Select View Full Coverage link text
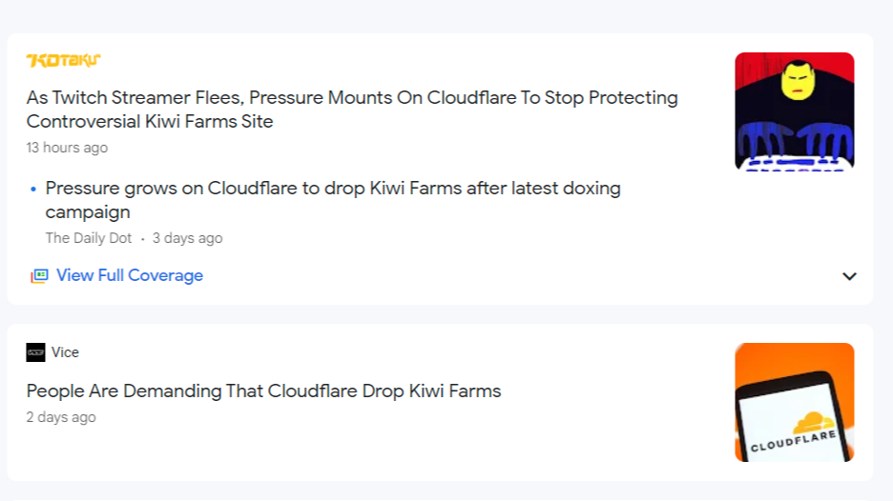The image size is (893, 501). pyautogui.click(x=130, y=275)
